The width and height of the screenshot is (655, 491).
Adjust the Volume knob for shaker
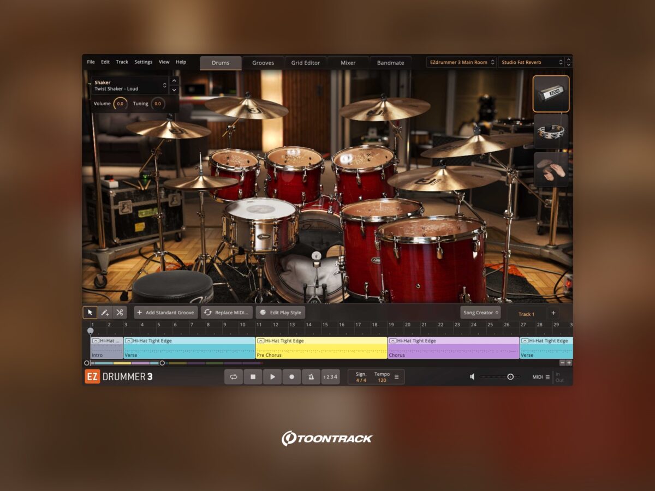click(x=120, y=103)
